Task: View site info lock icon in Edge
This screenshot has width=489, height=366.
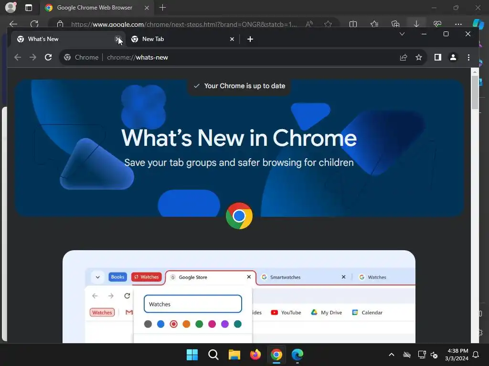Action: click(x=60, y=24)
